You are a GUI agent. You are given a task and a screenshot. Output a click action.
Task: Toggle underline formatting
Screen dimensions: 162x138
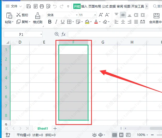63,22
